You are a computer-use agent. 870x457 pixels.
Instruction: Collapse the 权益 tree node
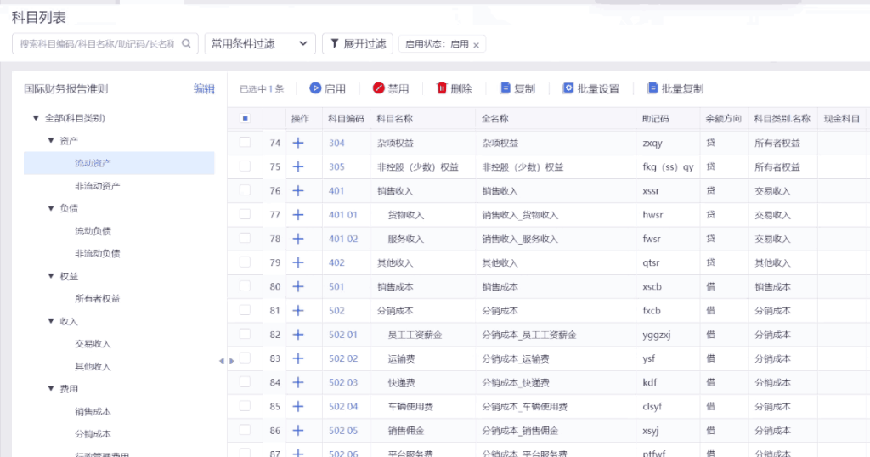click(x=50, y=275)
